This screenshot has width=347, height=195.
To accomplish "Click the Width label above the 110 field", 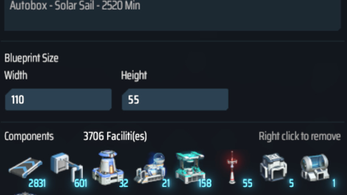I will point(16,75).
